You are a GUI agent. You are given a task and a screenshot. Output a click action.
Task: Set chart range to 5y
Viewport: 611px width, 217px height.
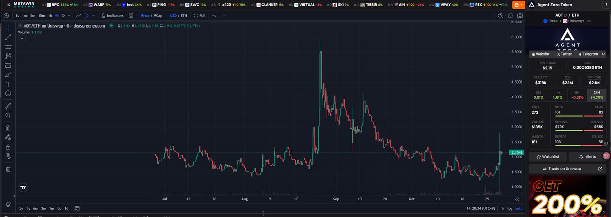(x=21, y=208)
